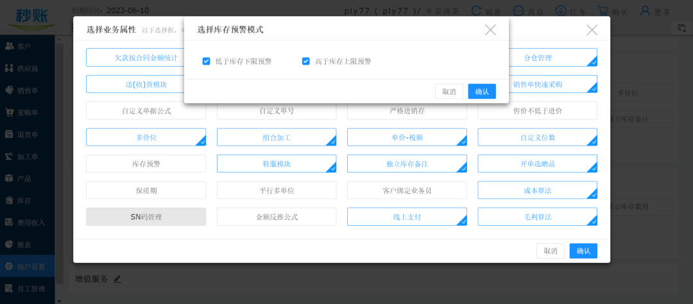Screen dimensions: 693x304
Task: Click the 员工管理 sidebar icon
Action: (10, 289)
